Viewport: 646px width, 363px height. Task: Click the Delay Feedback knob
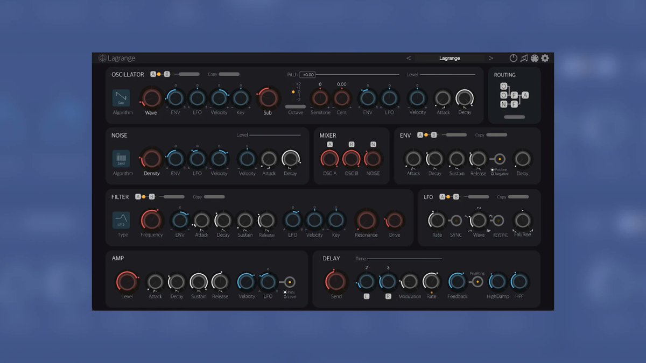pos(457,282)
